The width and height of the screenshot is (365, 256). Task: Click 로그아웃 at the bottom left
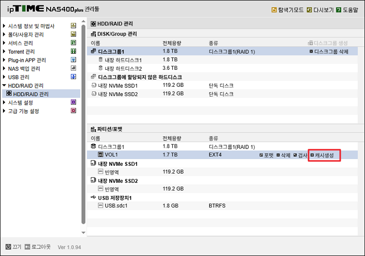(x=37, y=247)
